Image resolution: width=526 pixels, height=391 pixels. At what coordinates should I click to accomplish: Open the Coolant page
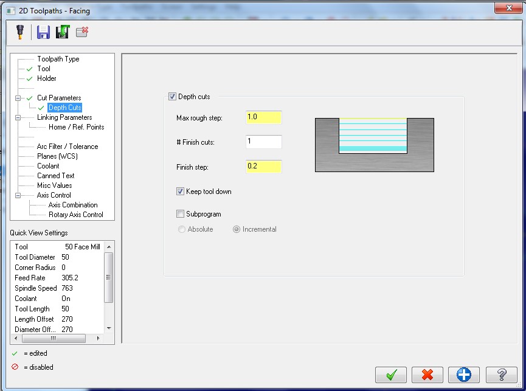[x=48, y=166]
